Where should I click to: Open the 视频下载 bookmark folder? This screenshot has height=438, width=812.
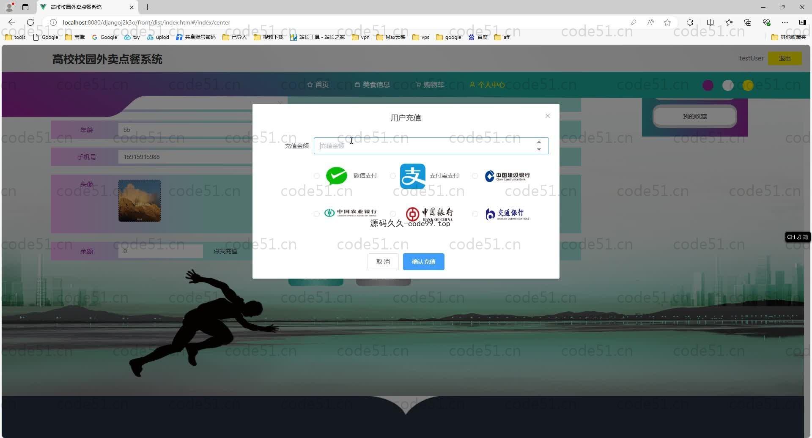pos(269,37)
